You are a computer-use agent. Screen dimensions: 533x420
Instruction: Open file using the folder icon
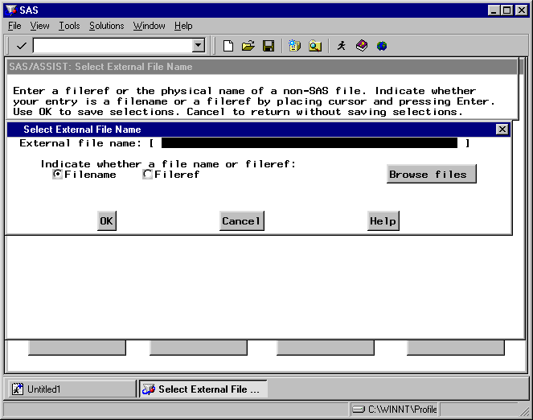(248, 46)
